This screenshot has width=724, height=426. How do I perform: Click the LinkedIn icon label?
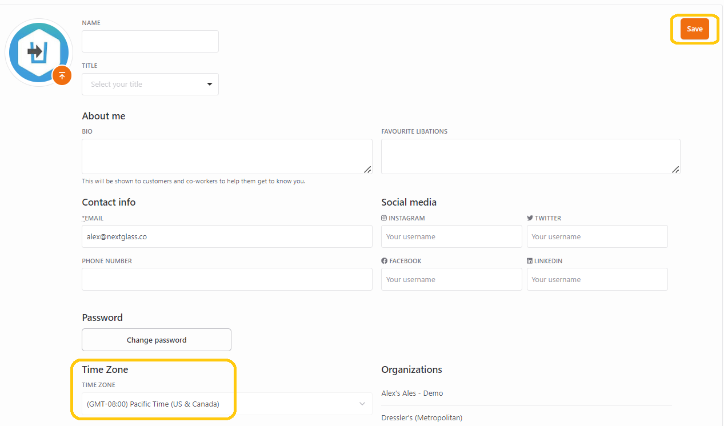(x=530, y=261)
